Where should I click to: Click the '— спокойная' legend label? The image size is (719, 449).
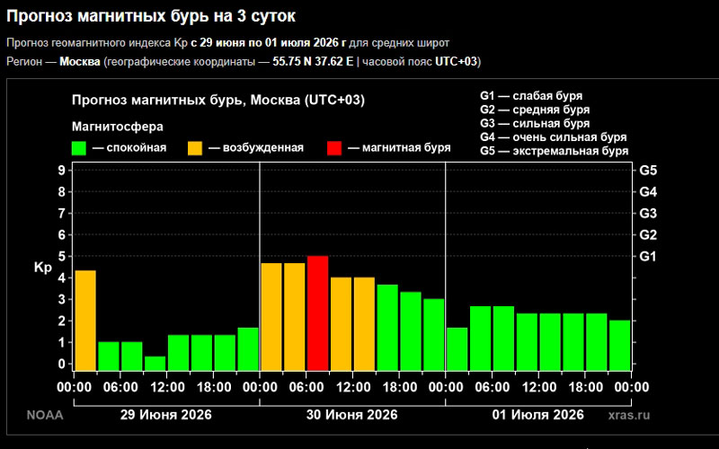click(x=129, y=148)
